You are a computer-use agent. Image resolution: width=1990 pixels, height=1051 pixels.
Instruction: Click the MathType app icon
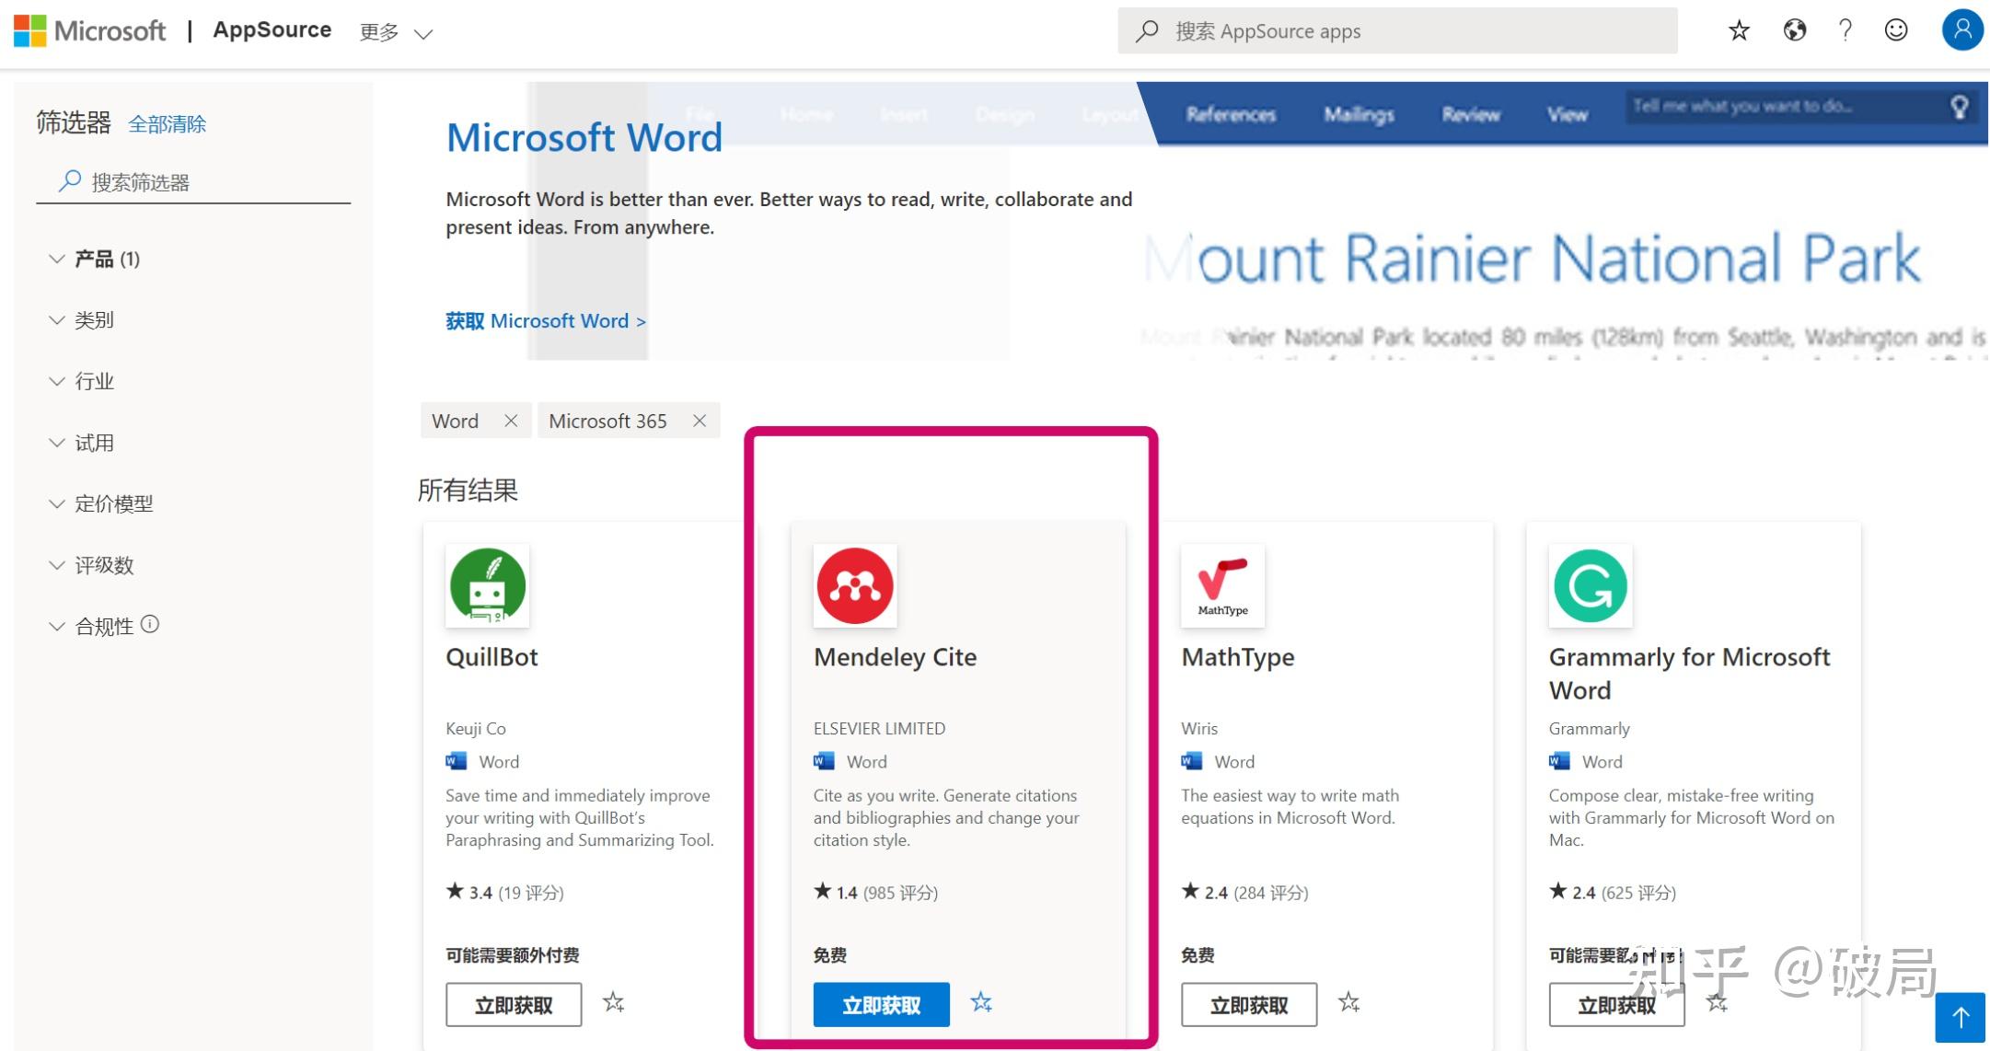point(1222,585)
